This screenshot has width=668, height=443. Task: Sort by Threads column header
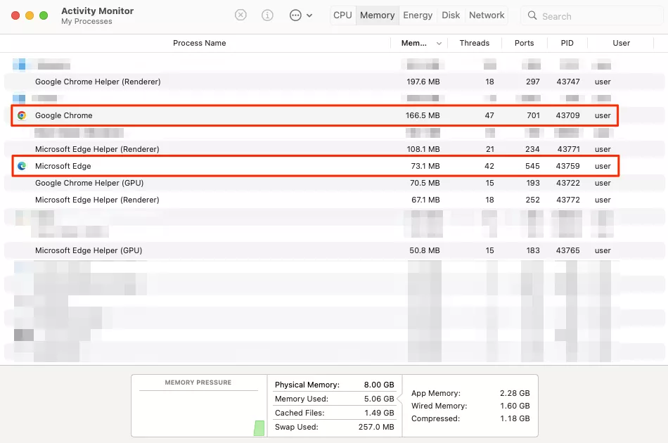pyautogui.click(x=474, y=43)
